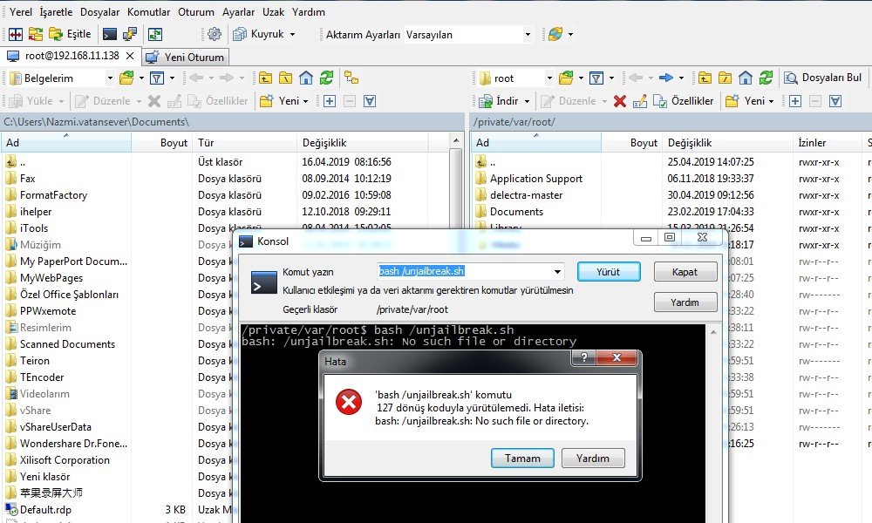Click the remote blue forward arrow

click(x=665, y=78)
